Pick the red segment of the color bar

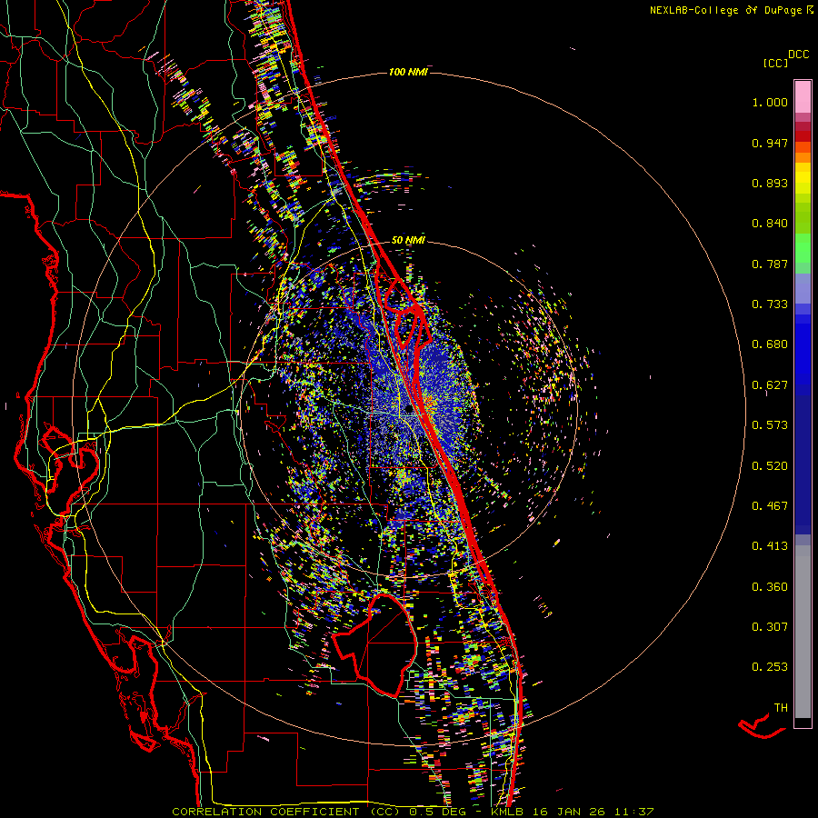803,136
